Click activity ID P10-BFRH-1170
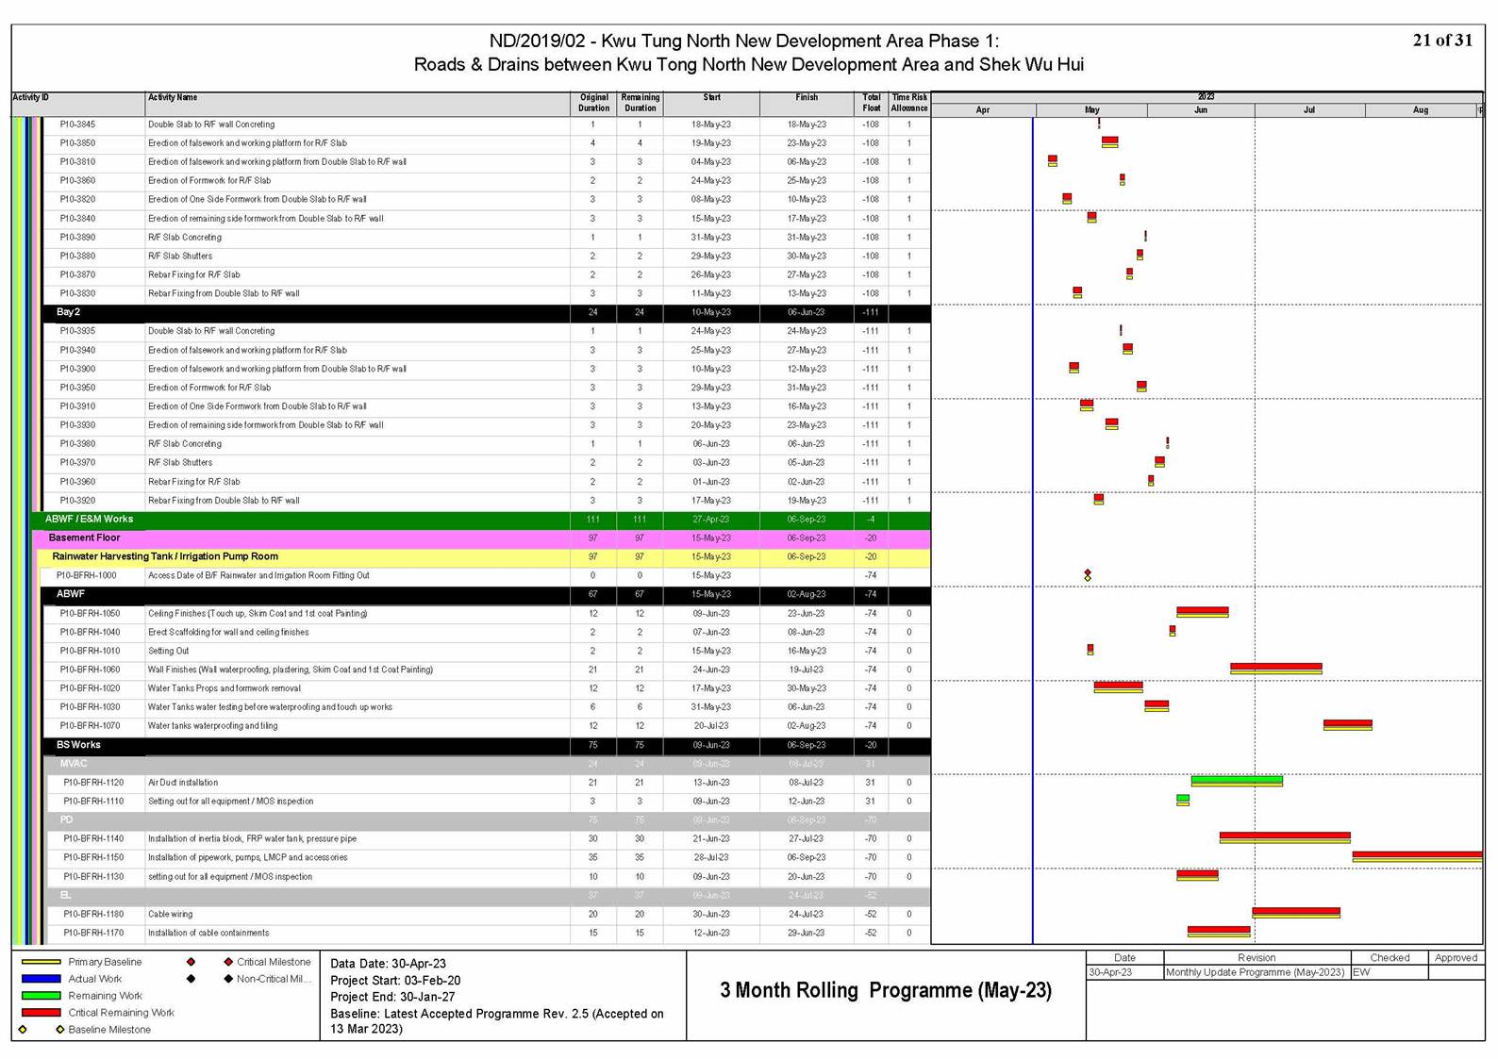The width and height of the screenshot is (1498, 1059). coord(93,934)
